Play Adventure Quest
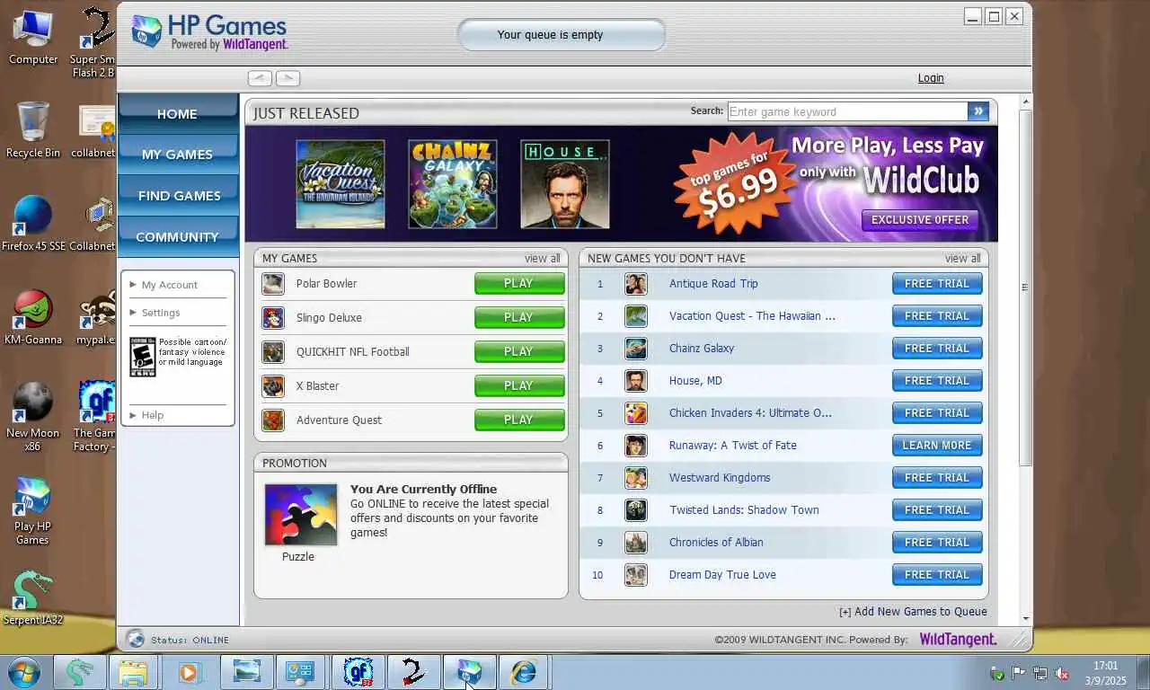 coord(519,420)
